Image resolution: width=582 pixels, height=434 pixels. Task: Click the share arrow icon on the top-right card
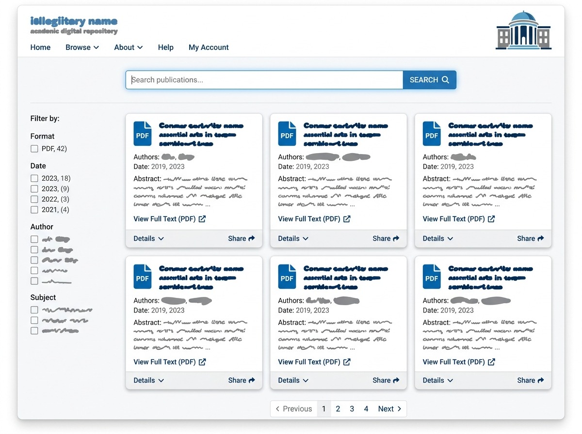[541, 238]
